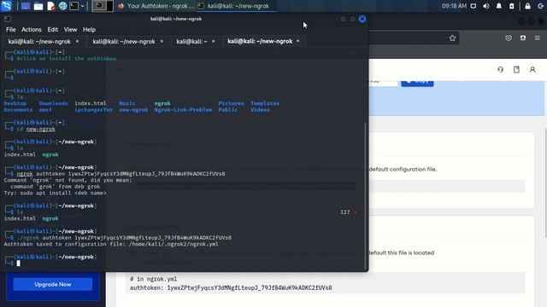Open the terminal File menu
Viewport: 547px width, 307px height.
pyautogui.click(x=11, y=30)
